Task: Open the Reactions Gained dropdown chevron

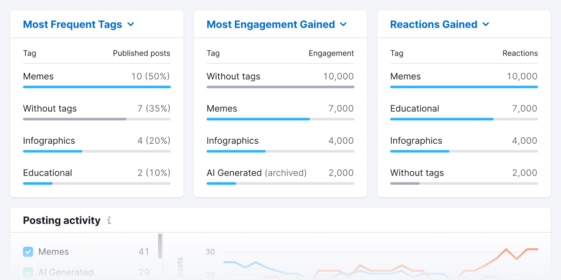Action: 486,25
